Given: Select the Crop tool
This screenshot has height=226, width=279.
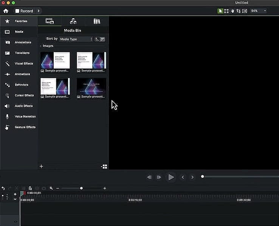Looking at the screenshot, I should point(239,11).
